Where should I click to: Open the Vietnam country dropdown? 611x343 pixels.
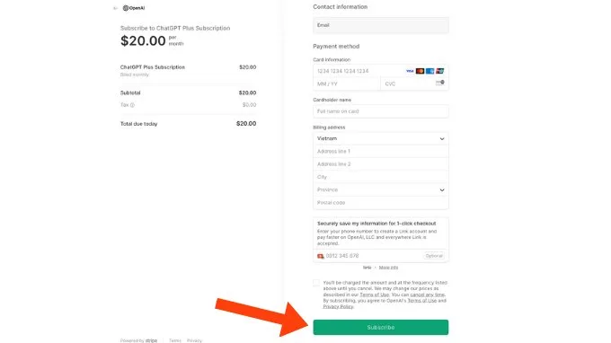pos(381,138)
